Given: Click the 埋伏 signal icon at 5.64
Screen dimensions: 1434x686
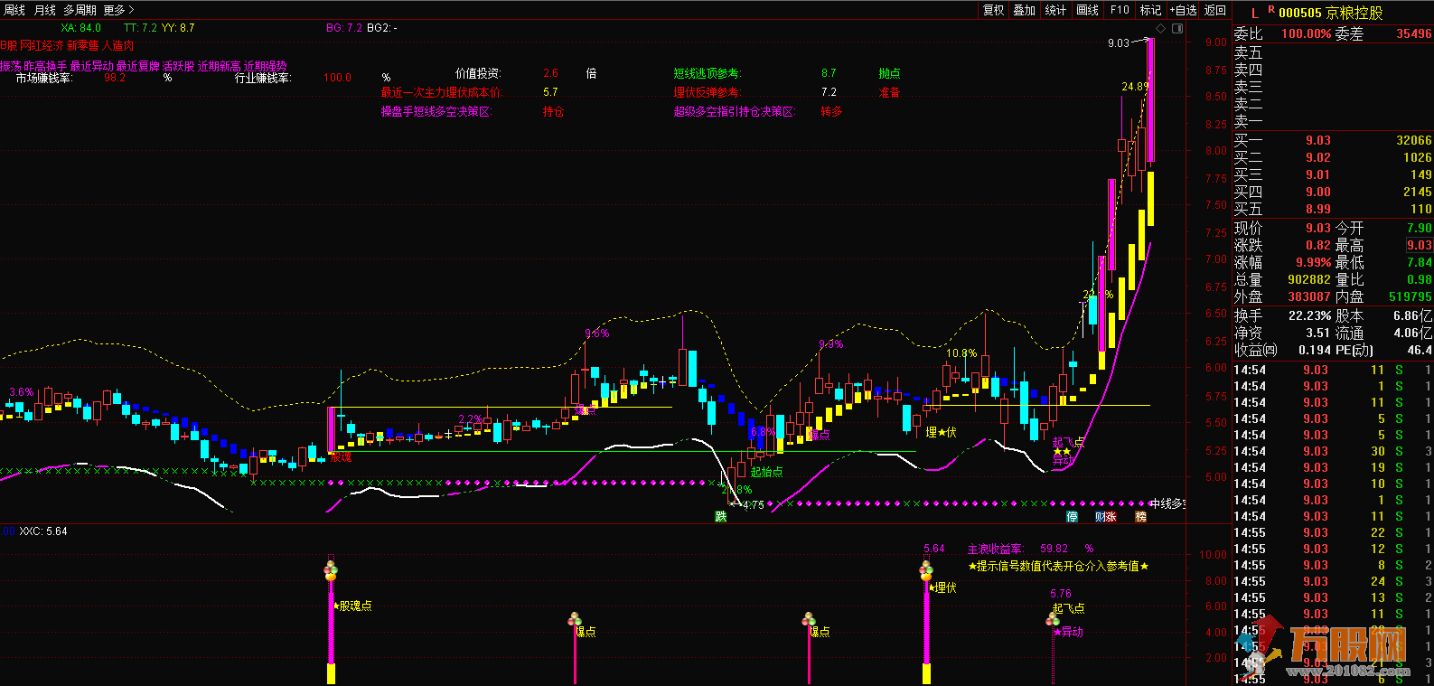Looking at the screenshot, I should tap(926, 571).
